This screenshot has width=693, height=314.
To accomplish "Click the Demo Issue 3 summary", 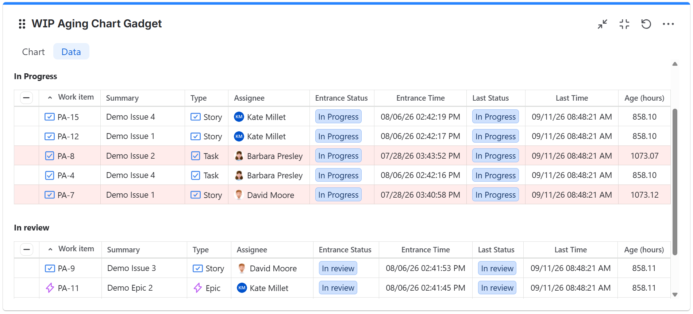I will pos(131,268).
